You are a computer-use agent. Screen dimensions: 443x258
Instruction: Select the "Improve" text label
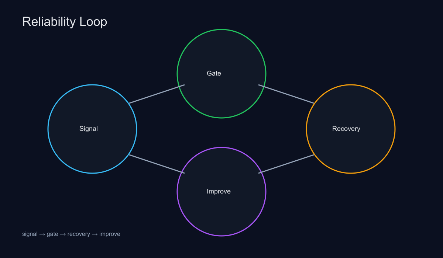click(219, 191)
